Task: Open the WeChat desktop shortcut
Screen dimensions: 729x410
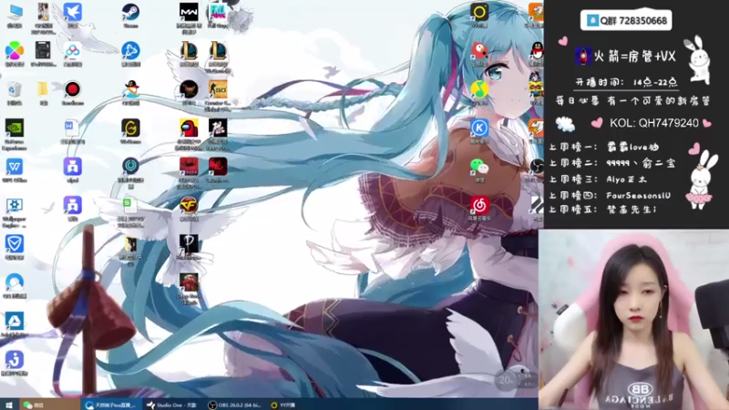Action: tap(479, 167)
